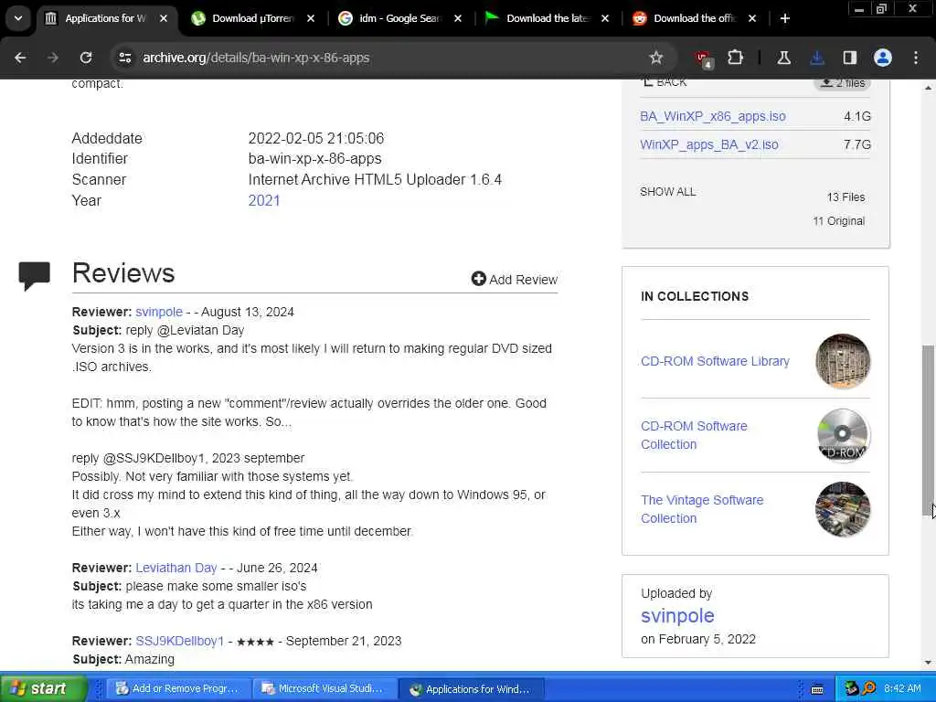
Task: Show downloads in Chrome toolbar
Action: (x=817, y=58)
